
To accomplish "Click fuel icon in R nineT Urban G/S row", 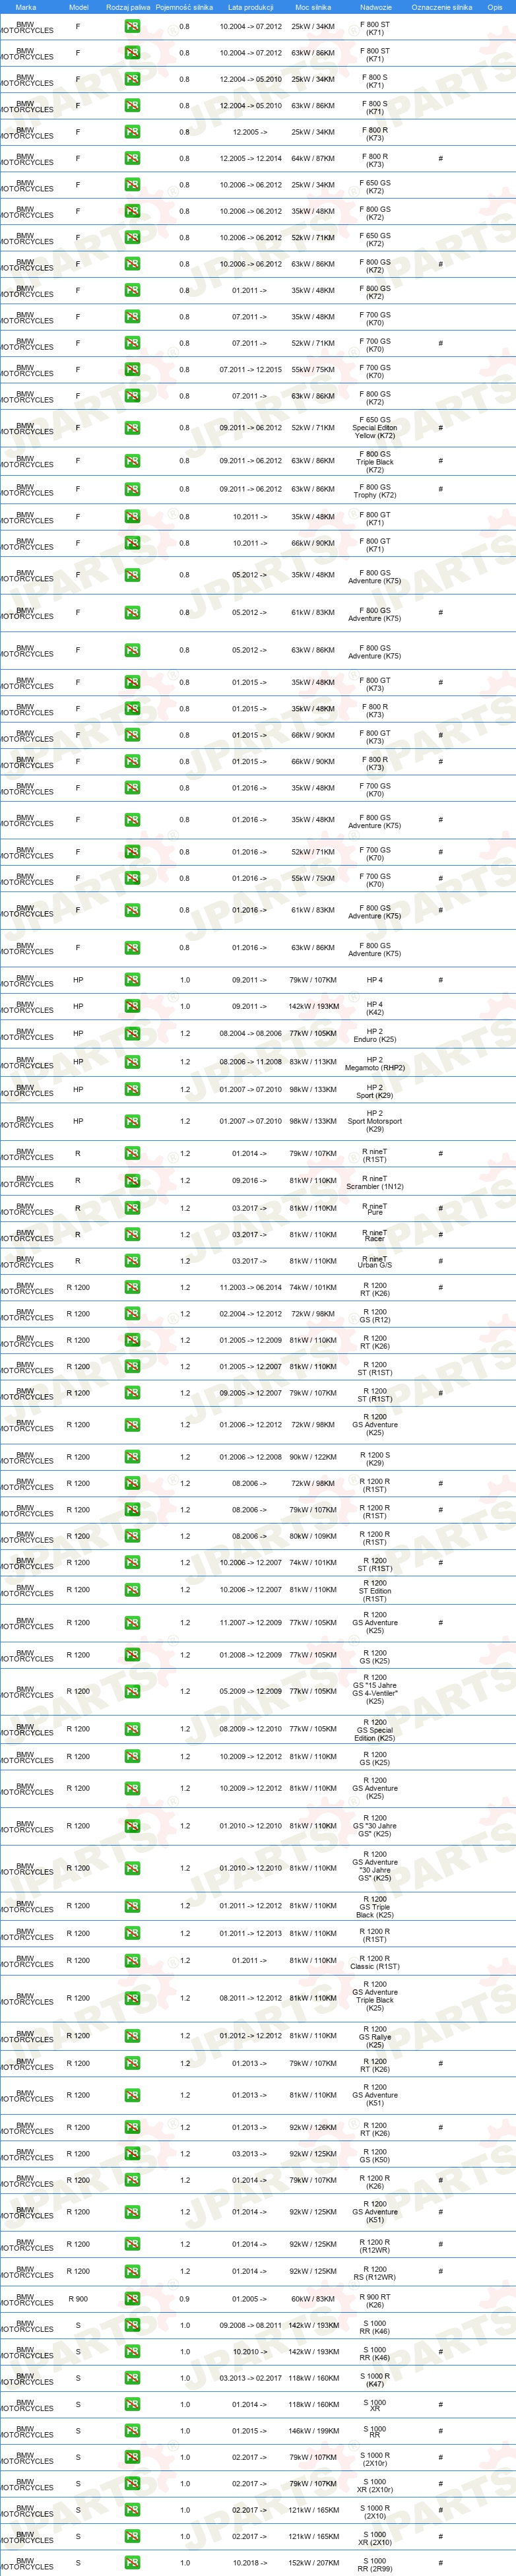I will coord(132,1261).
